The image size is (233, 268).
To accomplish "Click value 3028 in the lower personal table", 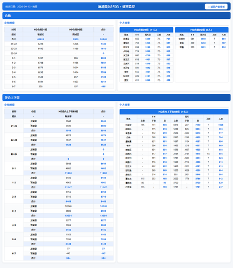I will coord(187,170).
